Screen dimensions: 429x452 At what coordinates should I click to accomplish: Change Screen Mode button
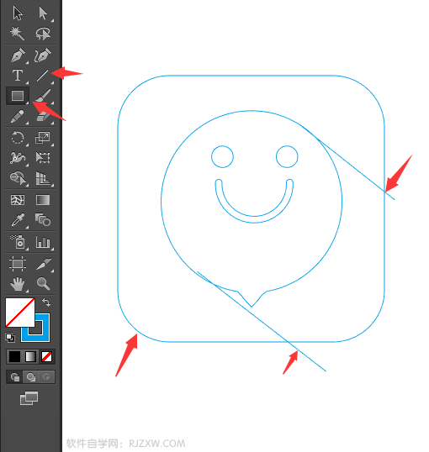coord(29,398)
